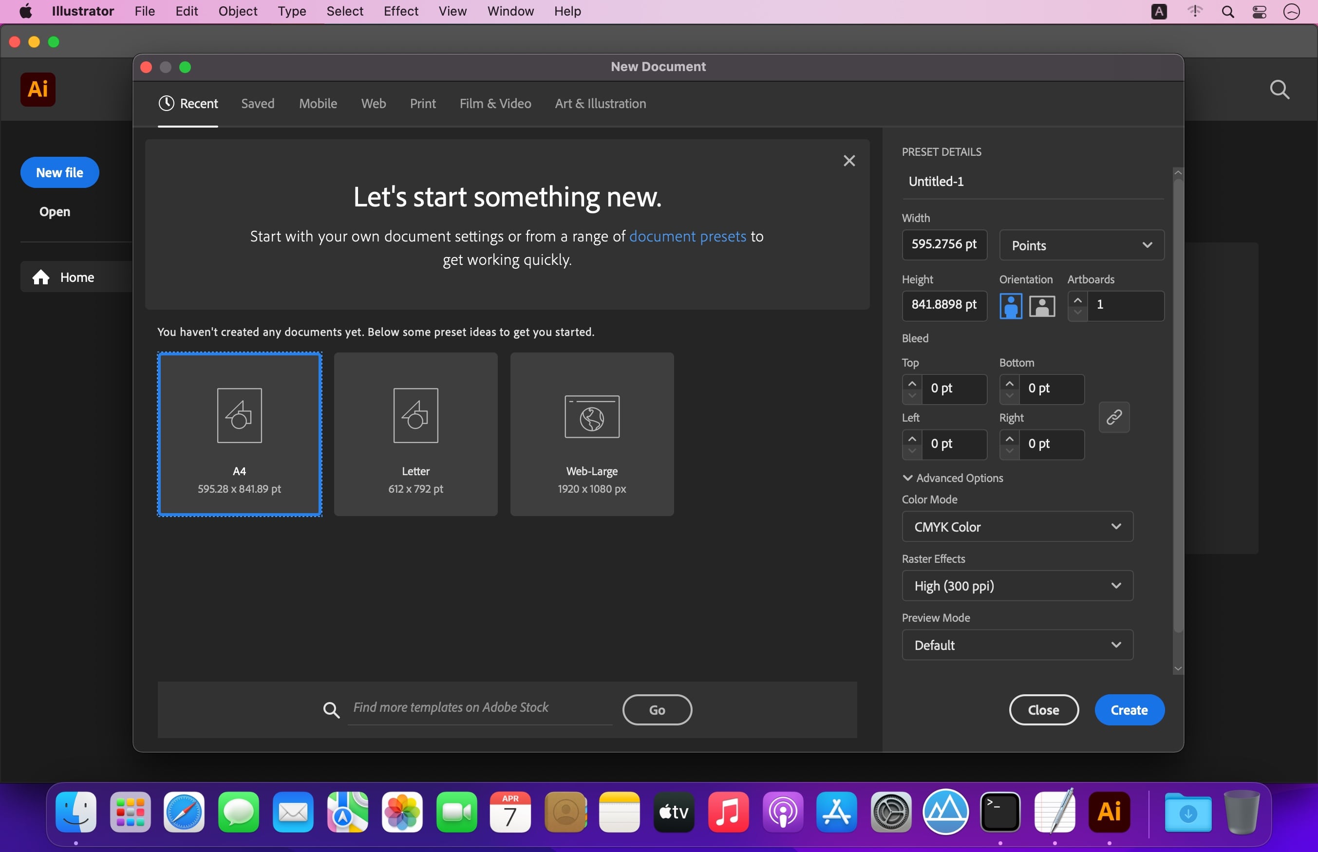1318x852 pixels.
Task: Follow the document presets link
Action: [x=687, y=236]
